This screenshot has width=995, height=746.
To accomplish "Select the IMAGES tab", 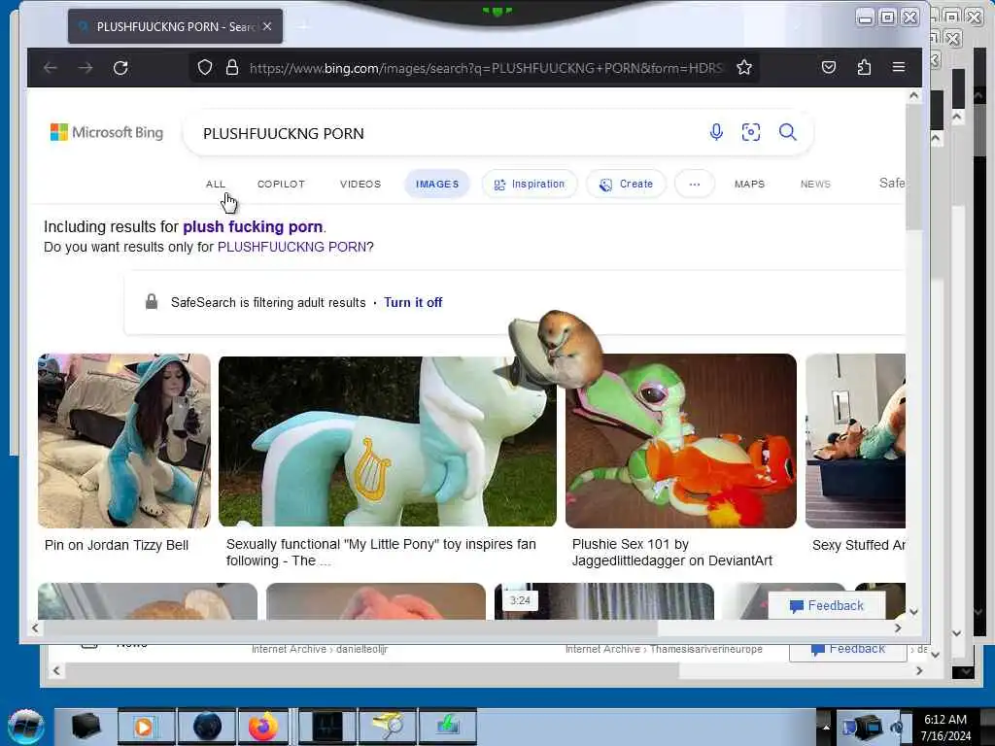I will [437, 184].
